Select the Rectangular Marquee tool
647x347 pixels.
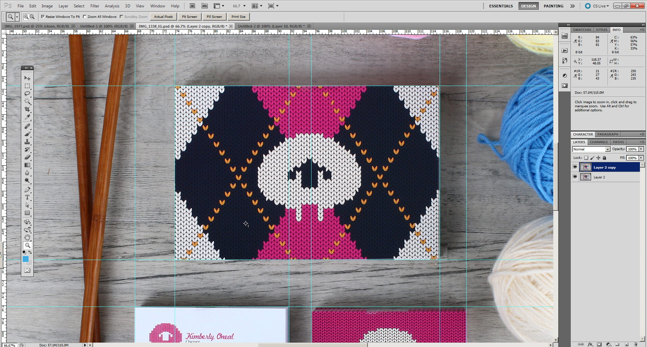(27, 86)
